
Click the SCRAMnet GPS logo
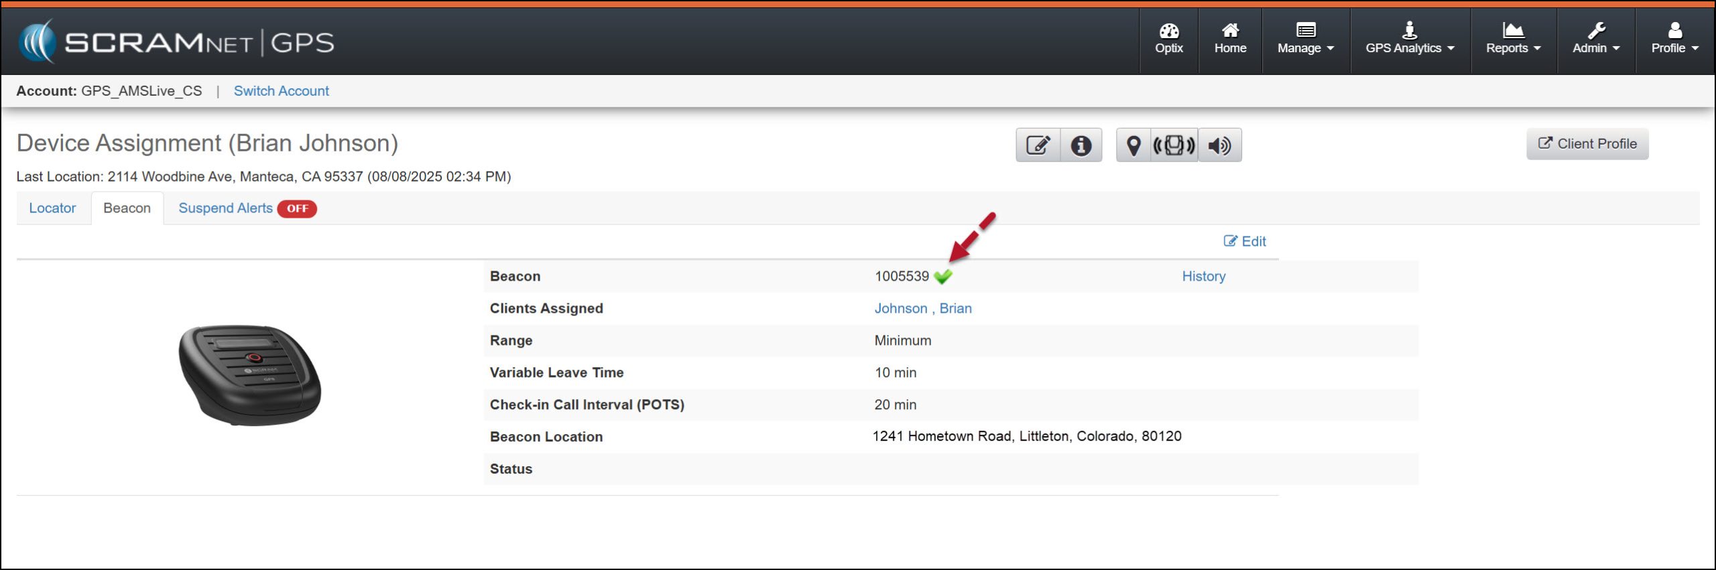click(x=177, y=42)
